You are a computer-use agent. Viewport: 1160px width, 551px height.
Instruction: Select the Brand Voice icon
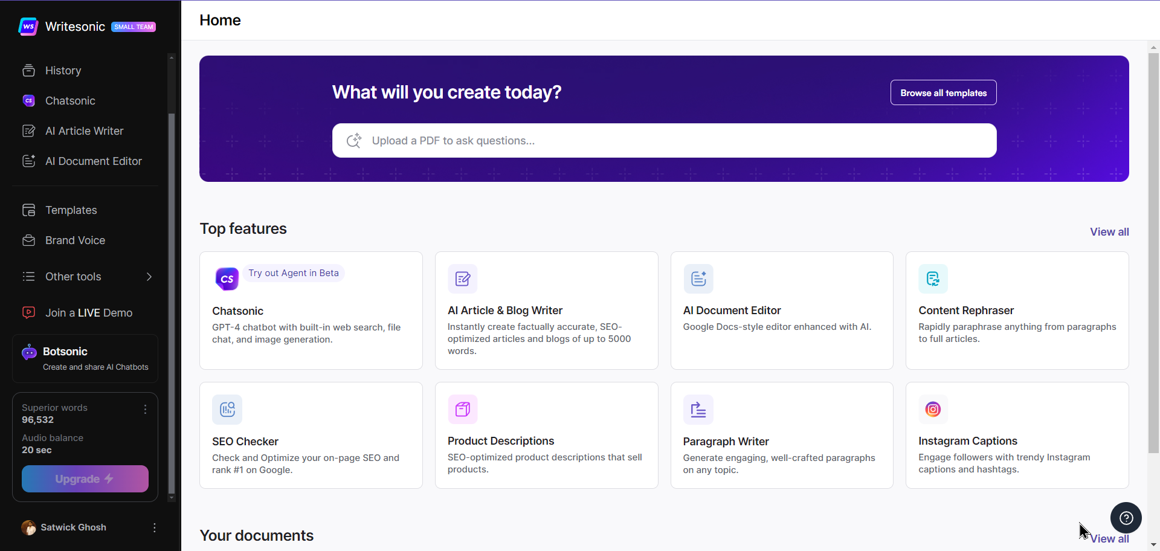pos(28,240)
